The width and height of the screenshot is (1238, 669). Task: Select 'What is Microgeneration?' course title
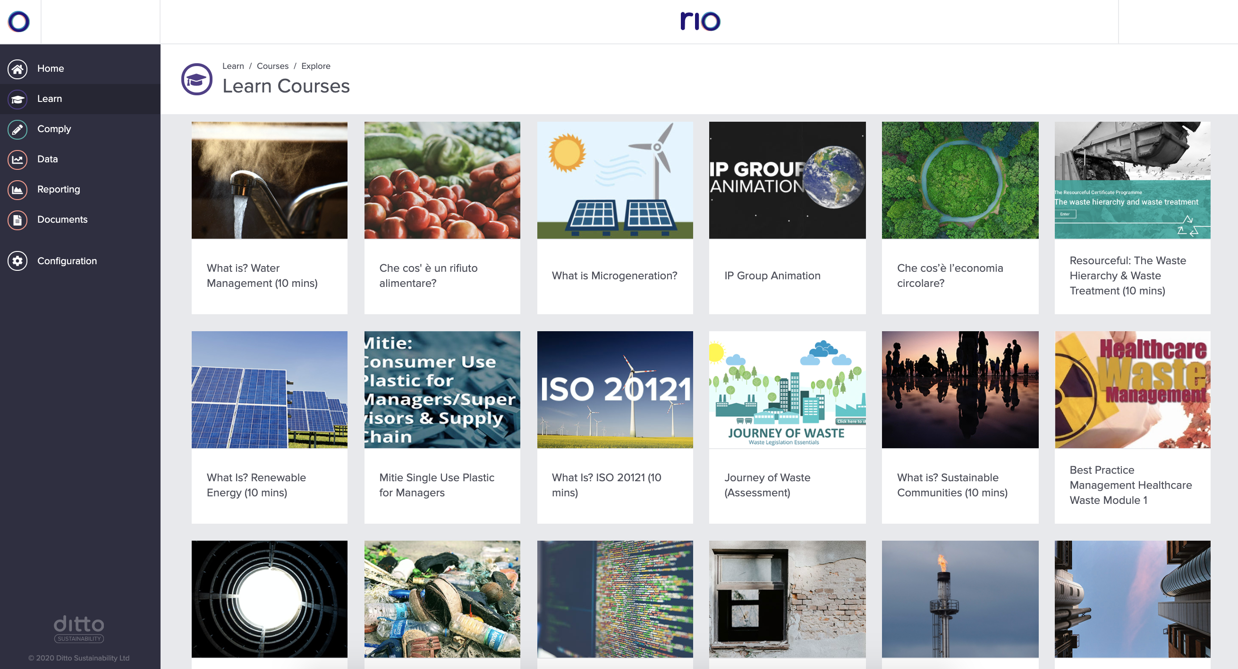[x=614, y=276]
